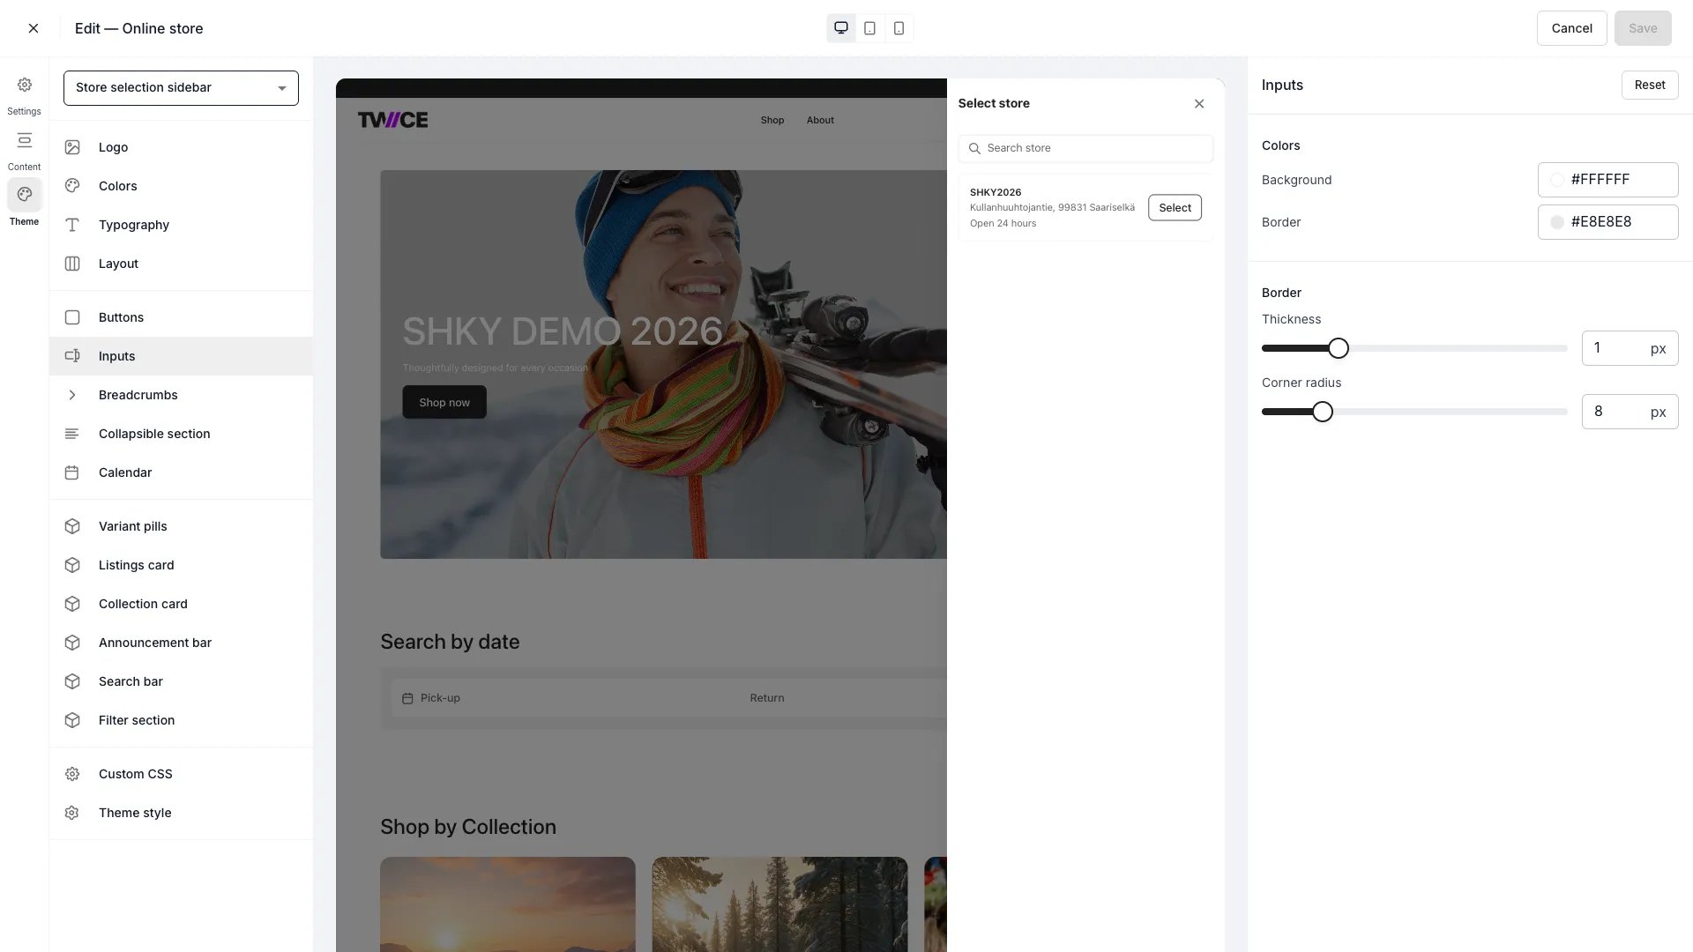This screenshot has width=1693, height=952.
Task: Open Calendar theme settings
Action: (181, 472)
